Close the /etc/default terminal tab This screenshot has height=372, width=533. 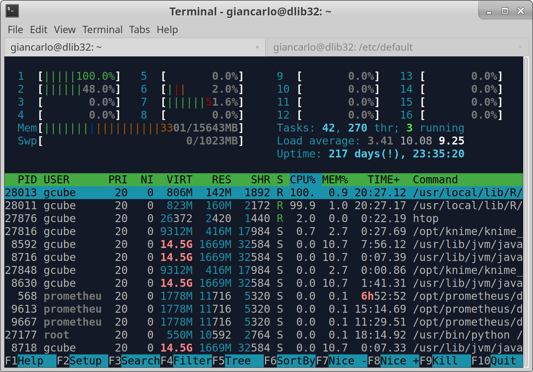pos(520,47)
